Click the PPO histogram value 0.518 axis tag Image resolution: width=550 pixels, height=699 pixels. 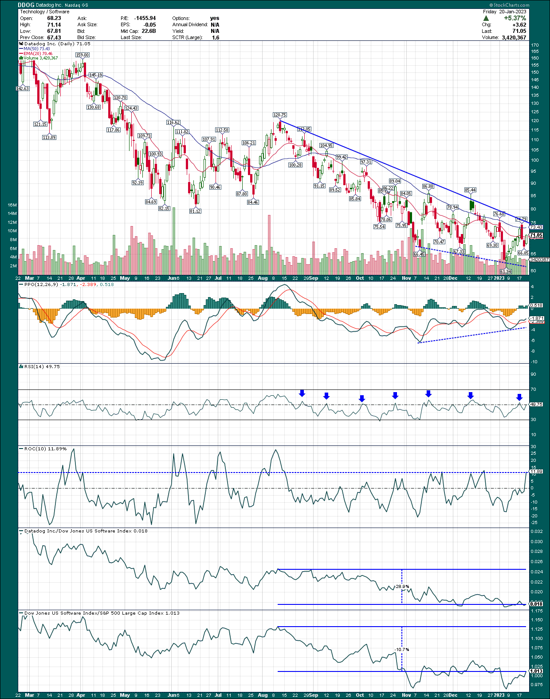(x=536, y=306)
